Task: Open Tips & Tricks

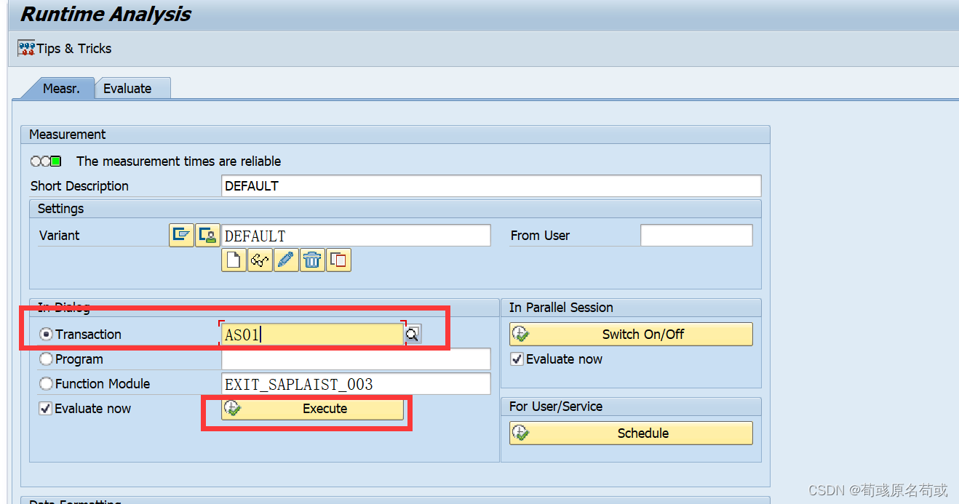Action: coord(65,49)
